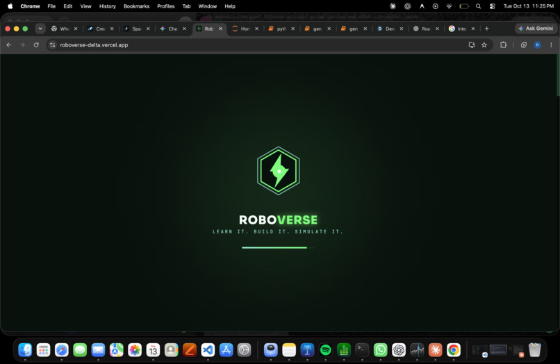
Task: Open Visual Studio Code from the dock
Action: coord(208,350)
